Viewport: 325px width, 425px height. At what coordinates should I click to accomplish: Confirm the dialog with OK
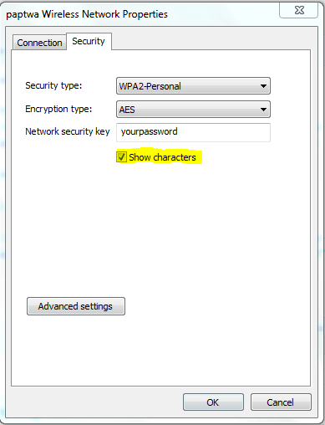213,402
